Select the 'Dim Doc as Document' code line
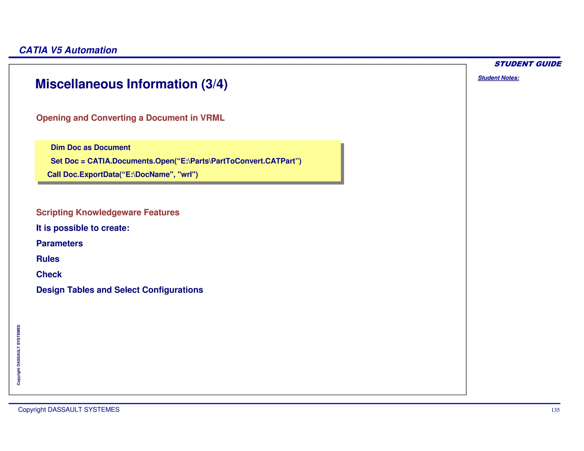Screen dimensions: 584x451 coord(90,147)
